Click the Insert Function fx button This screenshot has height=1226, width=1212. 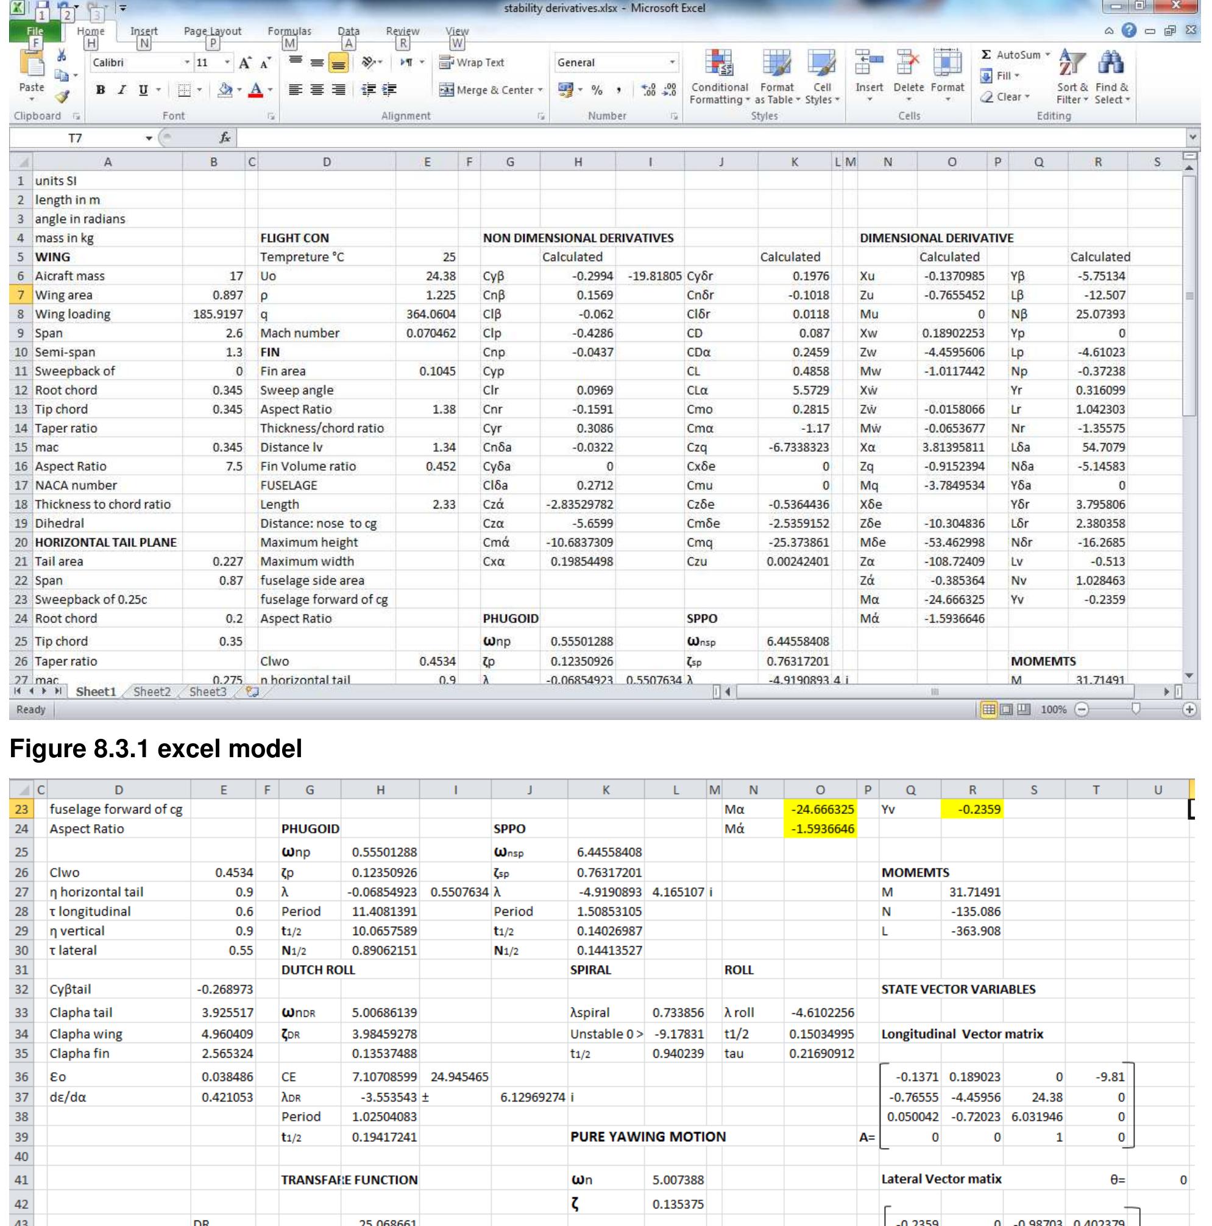coord(224,138)
